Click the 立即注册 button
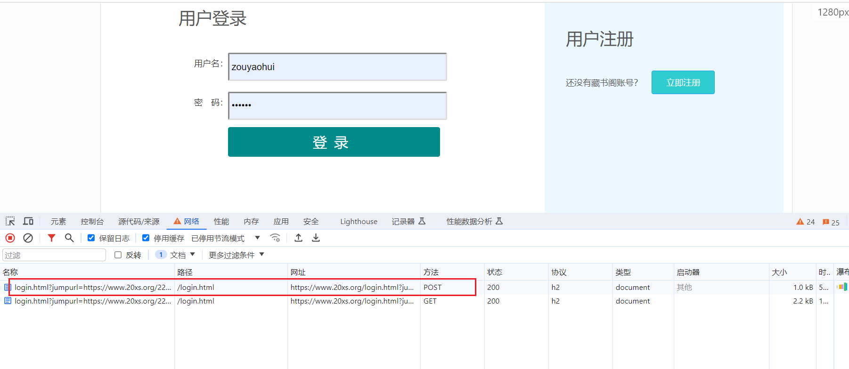This screenshot has width=849, height=369. click(683, 82)
